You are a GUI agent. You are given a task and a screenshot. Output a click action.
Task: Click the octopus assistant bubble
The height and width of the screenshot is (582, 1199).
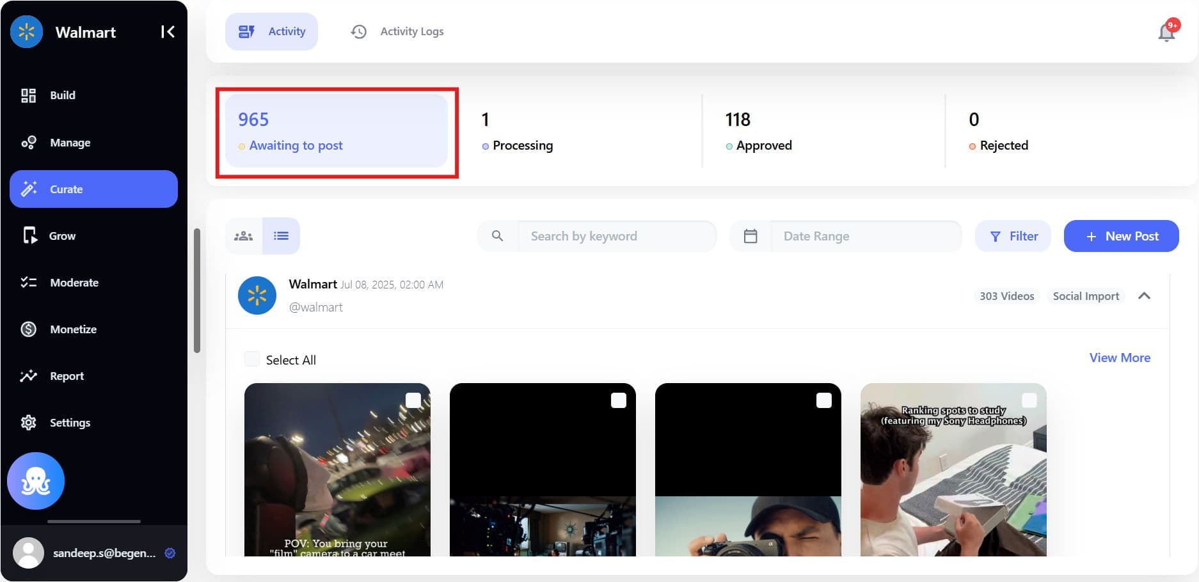point(36,481)
